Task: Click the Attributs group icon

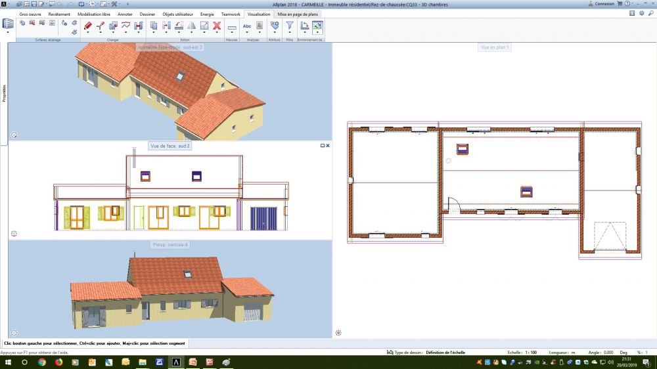Action: 274,26
